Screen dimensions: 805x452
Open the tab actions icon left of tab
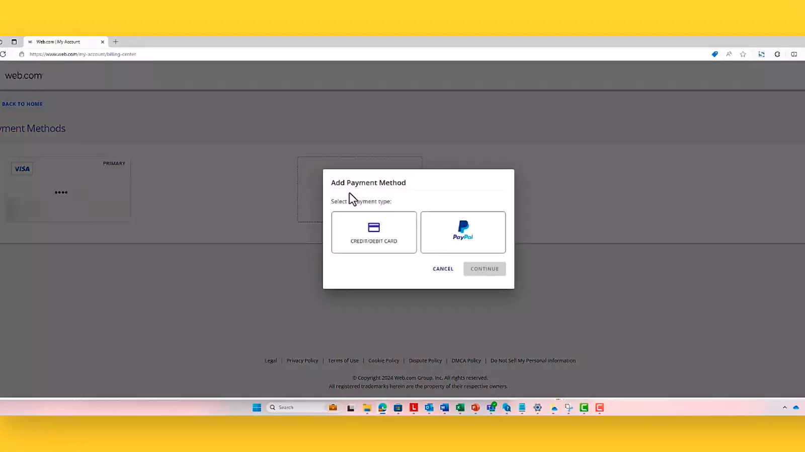[14, 42]
